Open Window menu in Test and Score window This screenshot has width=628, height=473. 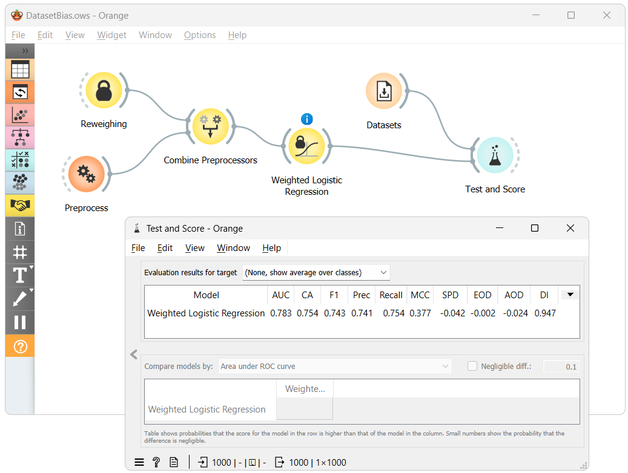[234, 248]
